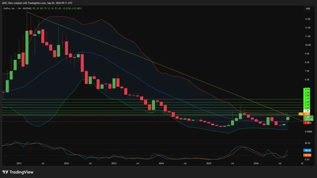Viewport: 317px width, 178px height.
Task: Click the 11.00 price axis tick
Action: pos(307,37)
